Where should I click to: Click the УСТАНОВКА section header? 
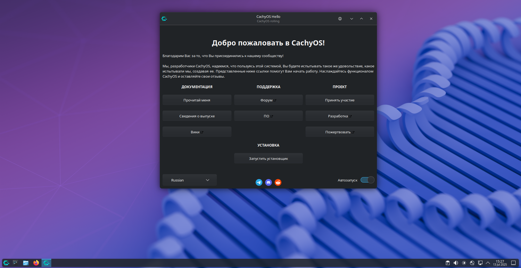coord(268,145)
